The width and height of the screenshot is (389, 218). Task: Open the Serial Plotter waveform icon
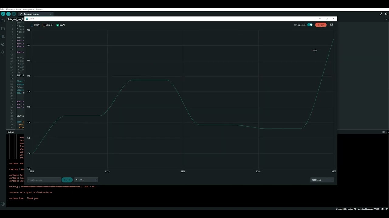coord(381,14)
